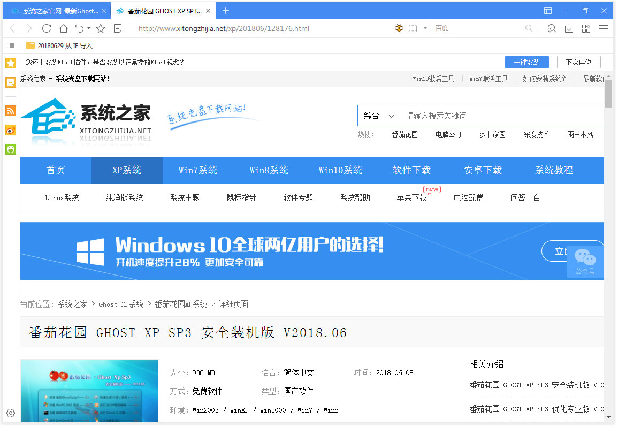Open the Weibo icon in the sidebar
Image resolution: width=618 pixels, height=427 pixels.
11,130
